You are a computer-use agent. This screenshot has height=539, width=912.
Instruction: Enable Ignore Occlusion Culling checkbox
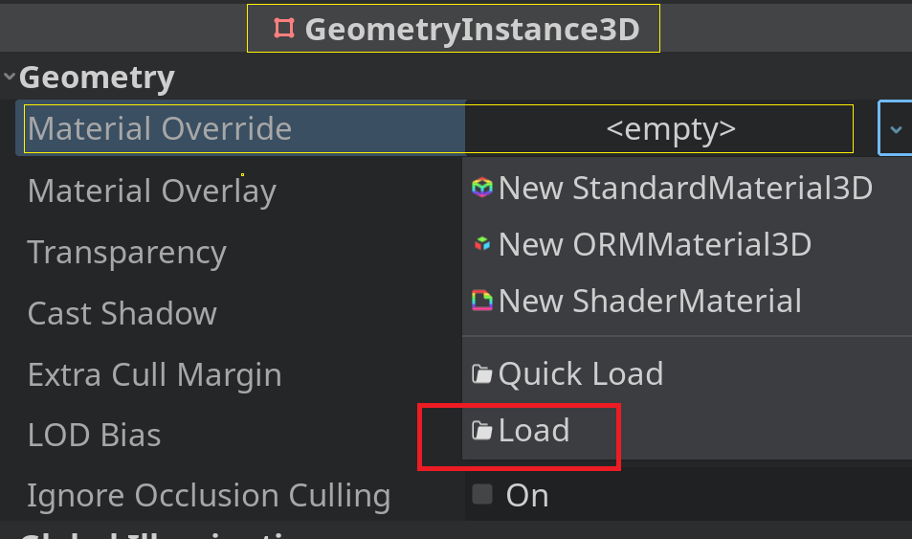(482, 494)
